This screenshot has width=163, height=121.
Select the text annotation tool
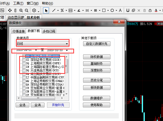pyautogui.click(x=120, y=10)
